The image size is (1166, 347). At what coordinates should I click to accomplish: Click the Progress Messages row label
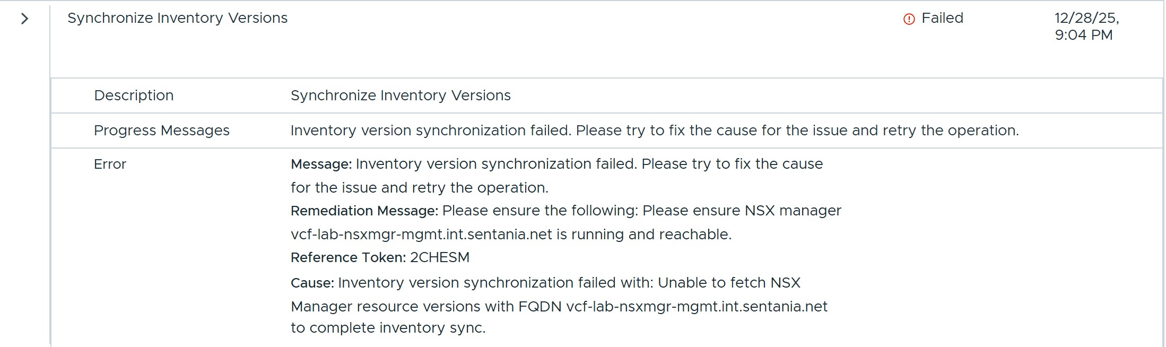[x=161, y=131]
